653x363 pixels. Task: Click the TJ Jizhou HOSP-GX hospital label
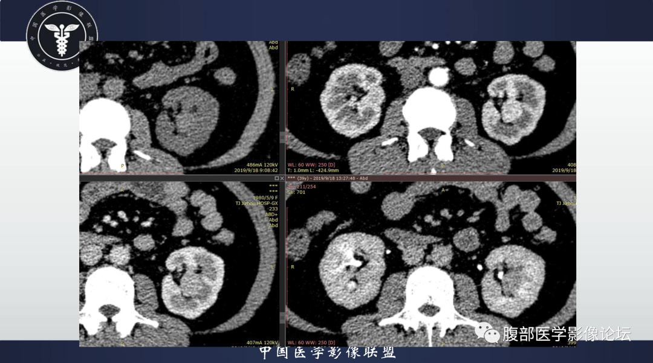(256, 204)
